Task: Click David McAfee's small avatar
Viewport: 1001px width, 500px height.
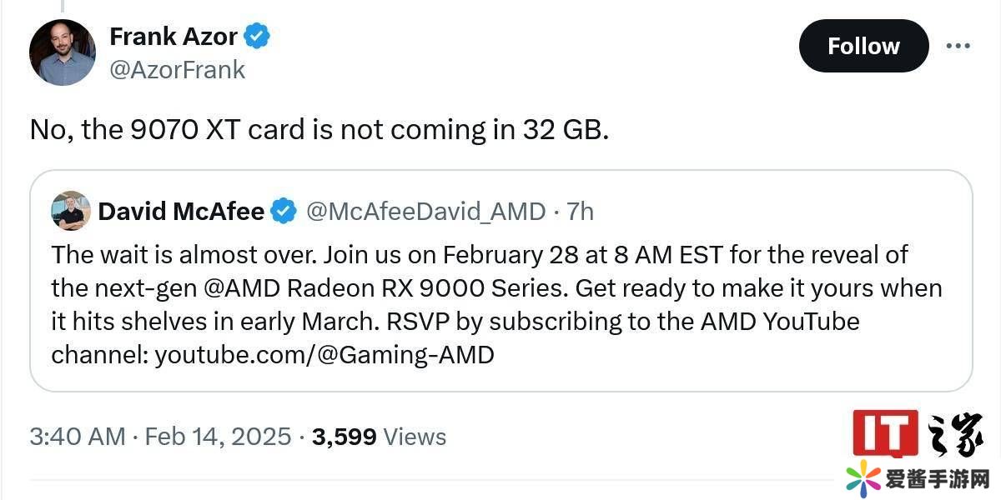Action: pos(71,211)
